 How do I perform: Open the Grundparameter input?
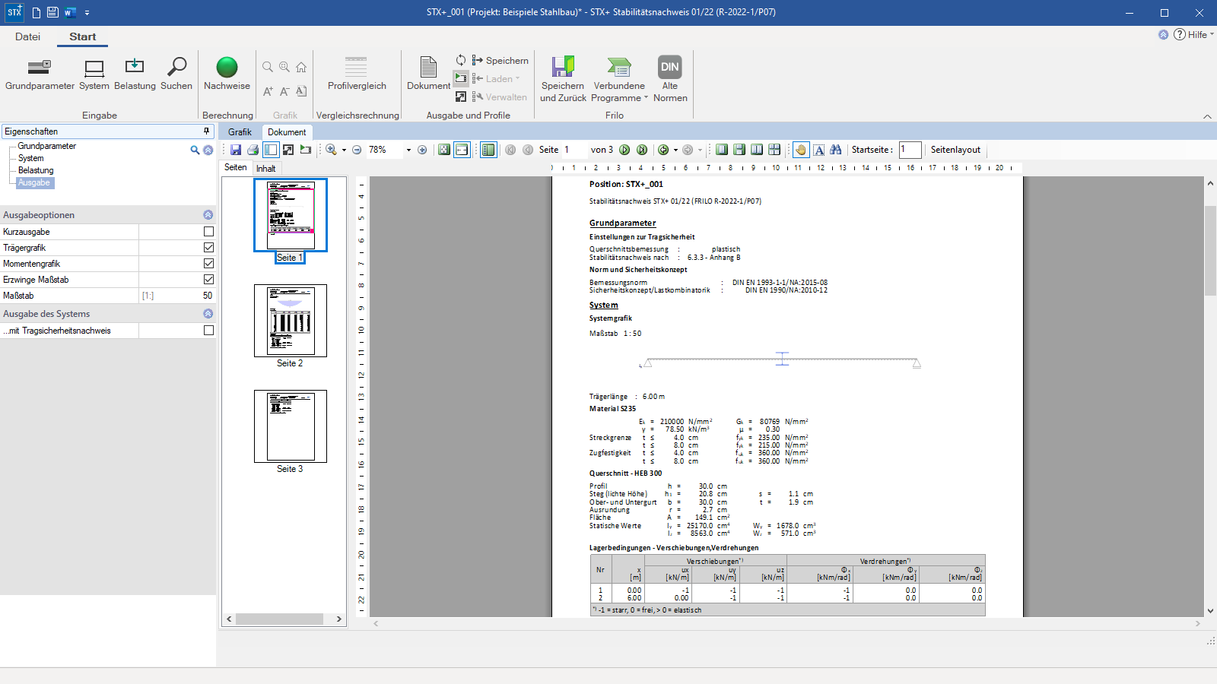coord(40,74)
